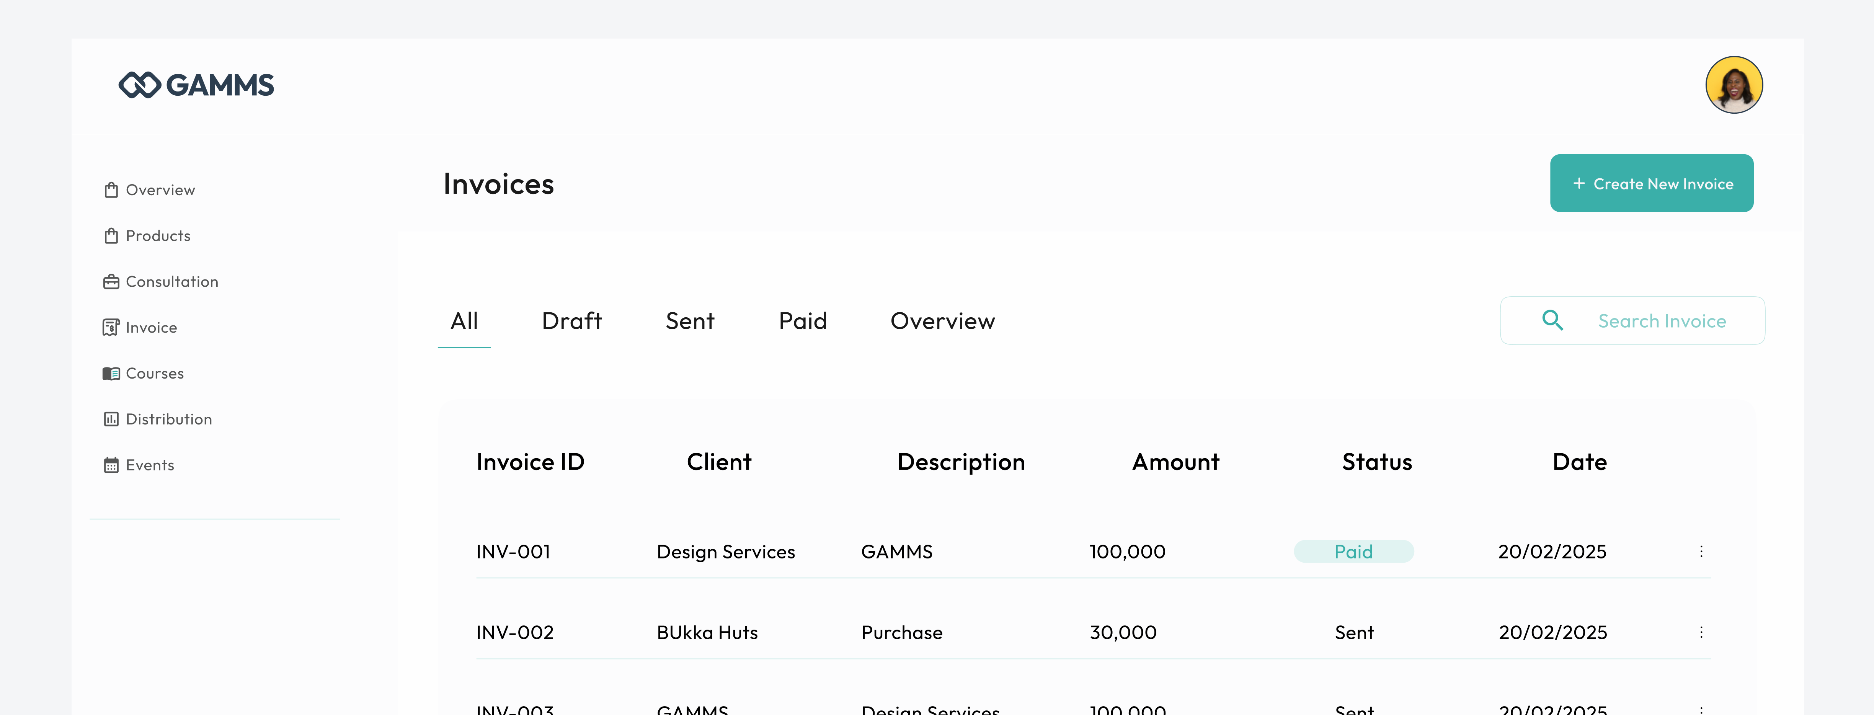Click the Consultation briefcase icon

pos(111,281)
